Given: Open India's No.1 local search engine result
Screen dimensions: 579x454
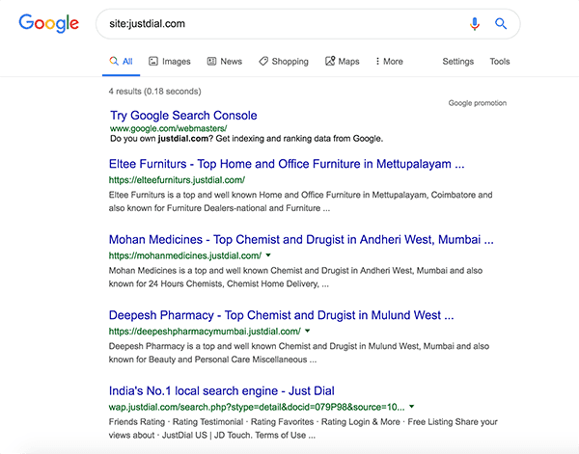Looking at the screenshot, I should point(222,391).
